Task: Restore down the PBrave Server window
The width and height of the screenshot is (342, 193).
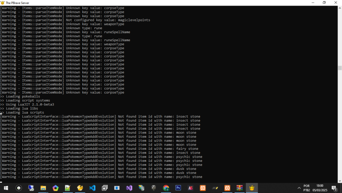Action: click(x=324, y=3)
